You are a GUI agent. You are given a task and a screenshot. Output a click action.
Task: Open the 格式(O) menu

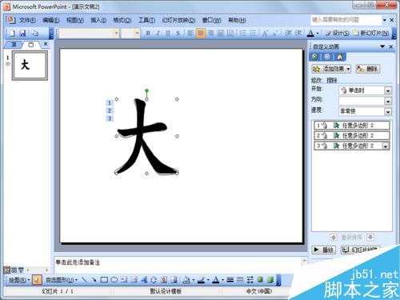122,20
